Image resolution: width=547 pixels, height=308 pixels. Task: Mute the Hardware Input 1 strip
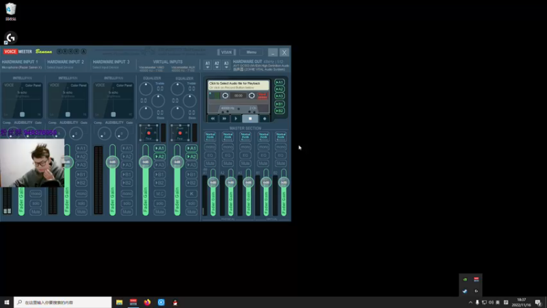pos(36,212)
